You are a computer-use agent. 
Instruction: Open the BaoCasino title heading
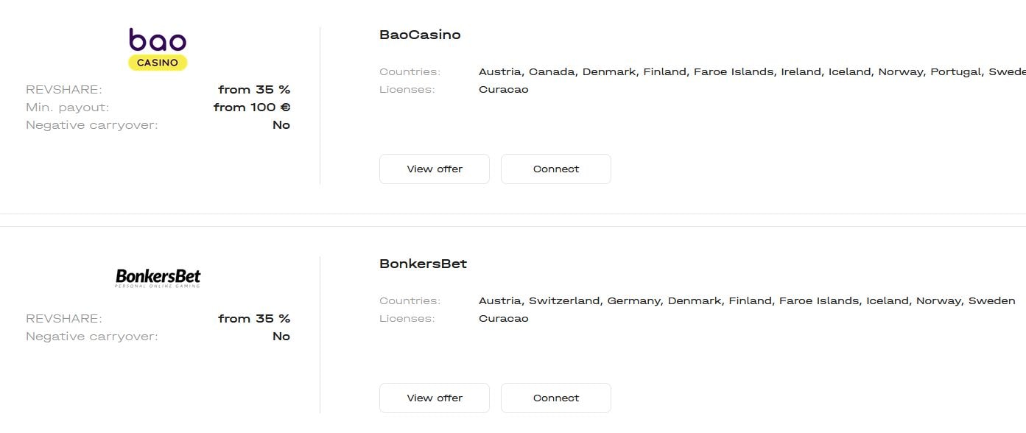(x=420, y=35)
